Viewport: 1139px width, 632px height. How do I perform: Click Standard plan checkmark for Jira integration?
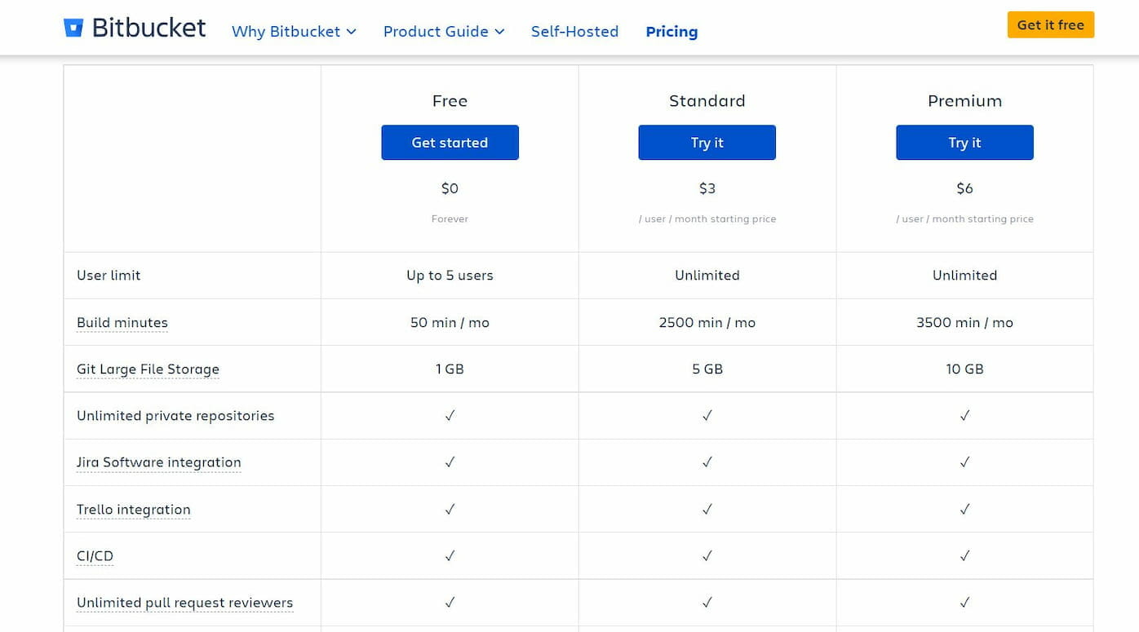tap(707, 462)
